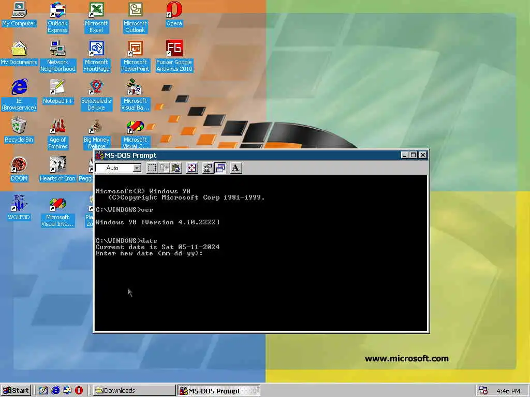Select the Big Money Deluxe desktop icon
Image resolution: width=530 pixels, height=397 pixels.
click(96, 134)
